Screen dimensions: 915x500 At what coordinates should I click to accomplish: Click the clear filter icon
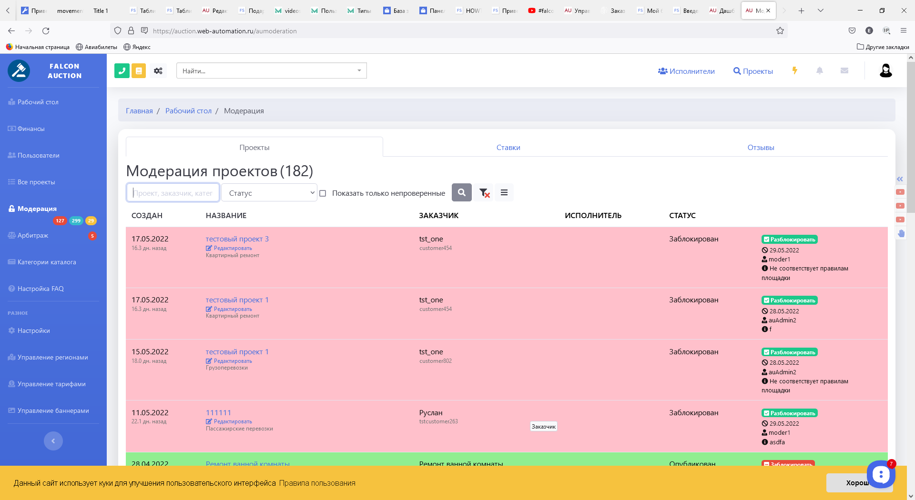(484, 193)
